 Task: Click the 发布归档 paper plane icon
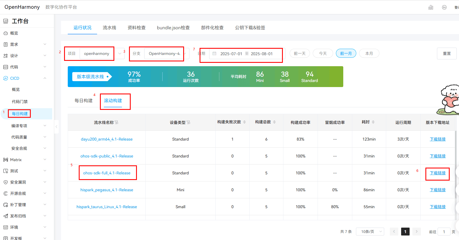(6, 216)
